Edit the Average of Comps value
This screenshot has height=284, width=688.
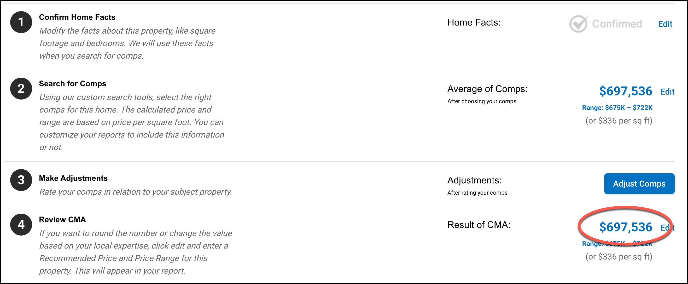pyautogui.click(x=667, y=92)
